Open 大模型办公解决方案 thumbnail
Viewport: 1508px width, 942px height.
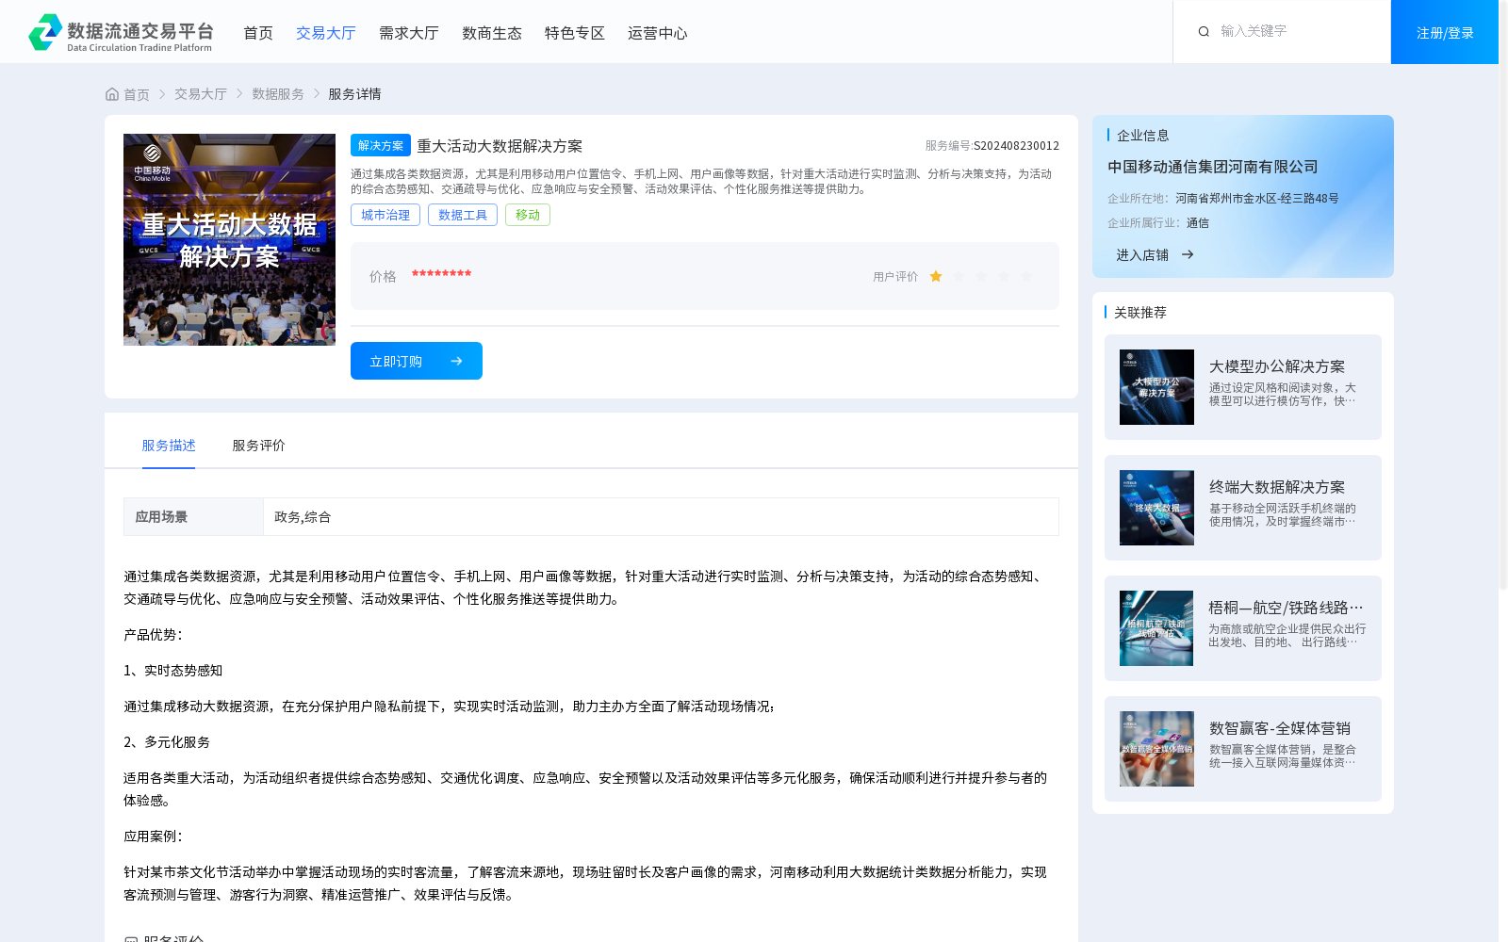[1156, 387]
